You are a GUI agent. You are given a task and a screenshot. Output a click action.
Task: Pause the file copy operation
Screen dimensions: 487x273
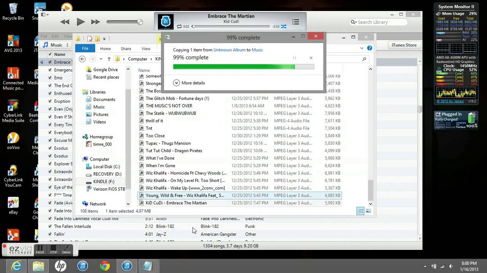294,58
